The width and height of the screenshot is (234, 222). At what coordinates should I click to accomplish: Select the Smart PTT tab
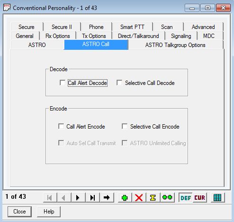pos(132,27)
